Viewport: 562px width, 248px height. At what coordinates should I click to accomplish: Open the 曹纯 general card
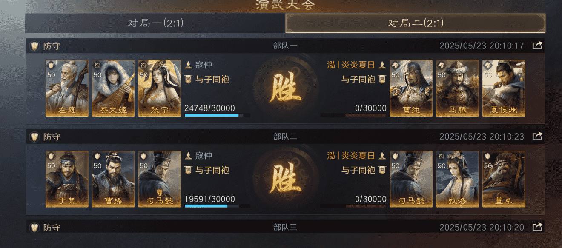click(411, 88)
